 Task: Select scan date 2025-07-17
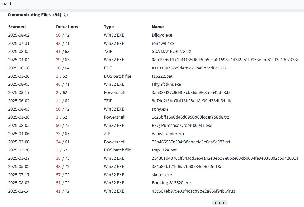point(19,175)
